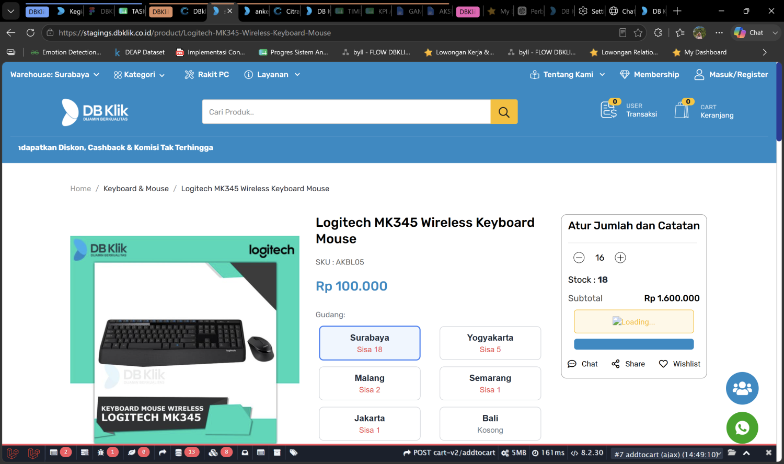Screen dimensions: 784x464
Task: Select the Malang warehouse option
Action: 370,384
